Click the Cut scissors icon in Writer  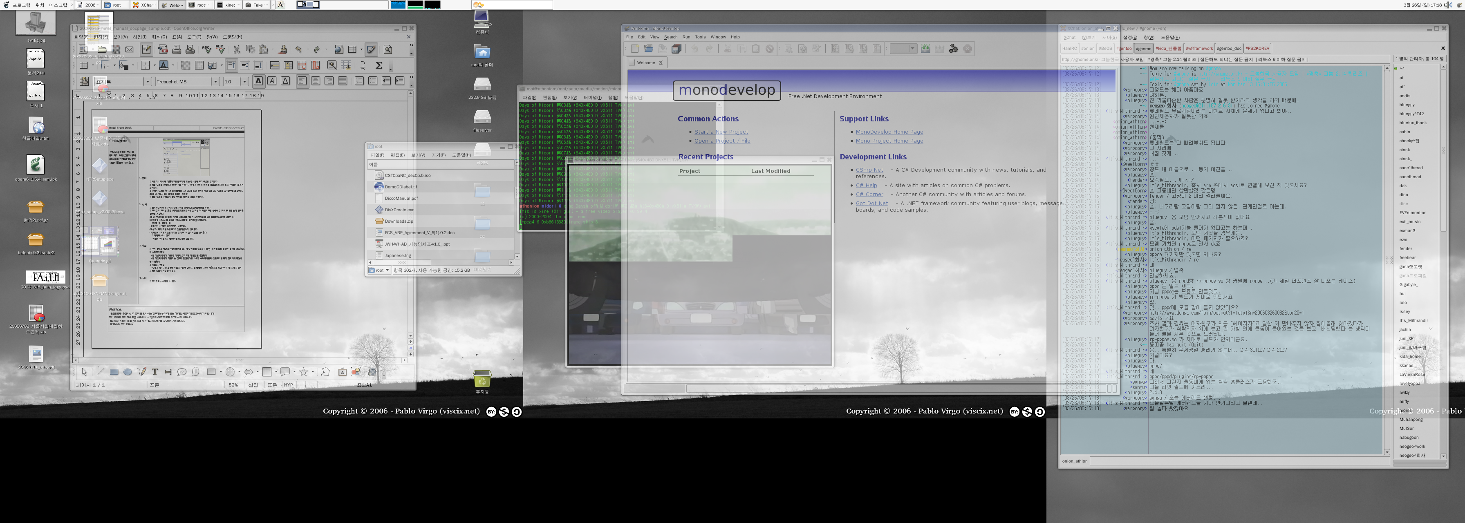[x=237, y=49]
